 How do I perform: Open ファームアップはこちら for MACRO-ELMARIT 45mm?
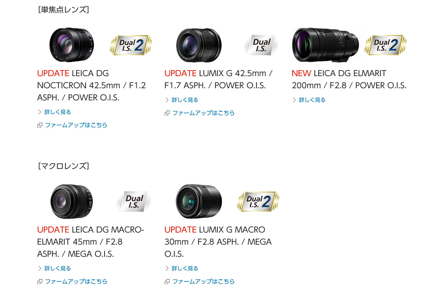[76, 282]
